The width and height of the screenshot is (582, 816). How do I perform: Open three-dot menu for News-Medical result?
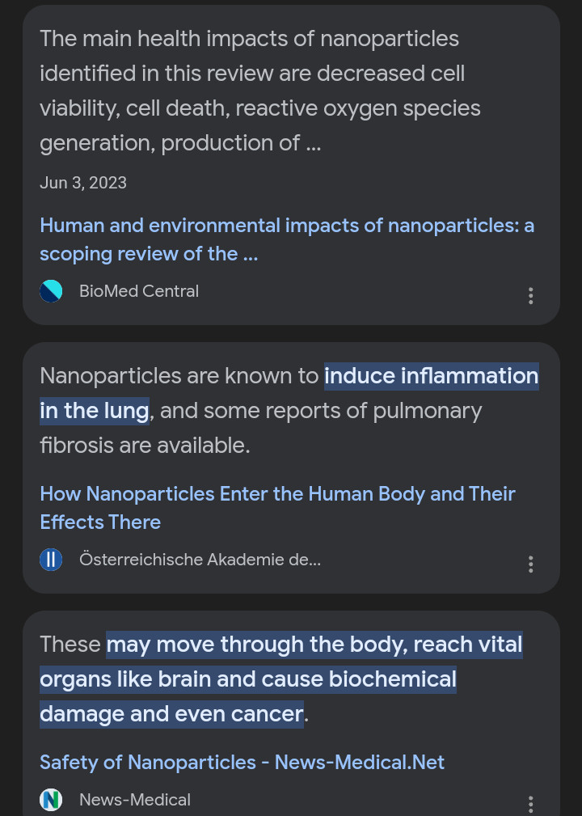coord(530,804)
